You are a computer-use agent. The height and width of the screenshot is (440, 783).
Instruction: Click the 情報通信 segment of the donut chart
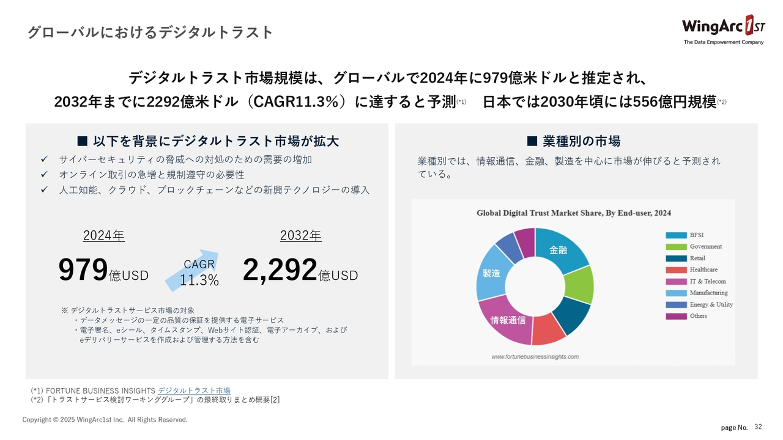(507, 319)
